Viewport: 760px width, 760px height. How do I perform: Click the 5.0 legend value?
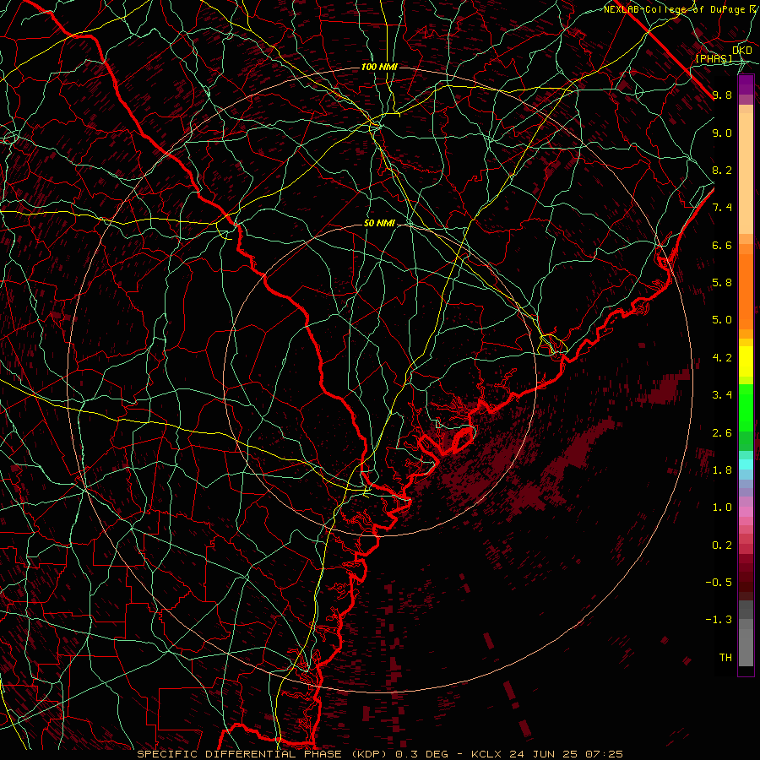point(722,320)
